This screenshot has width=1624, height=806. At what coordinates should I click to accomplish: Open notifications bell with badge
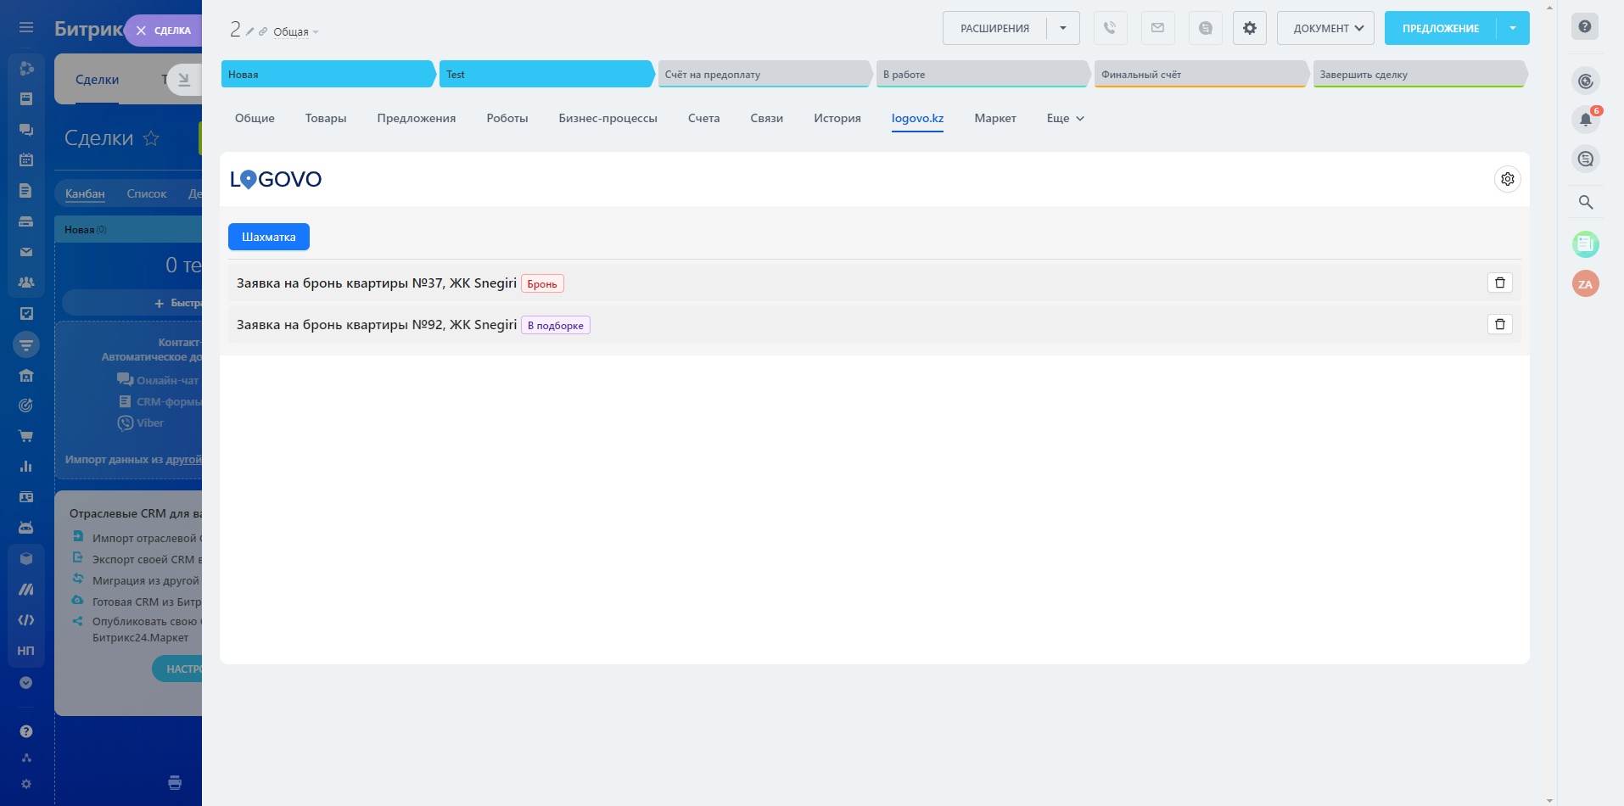[1585, 120]
